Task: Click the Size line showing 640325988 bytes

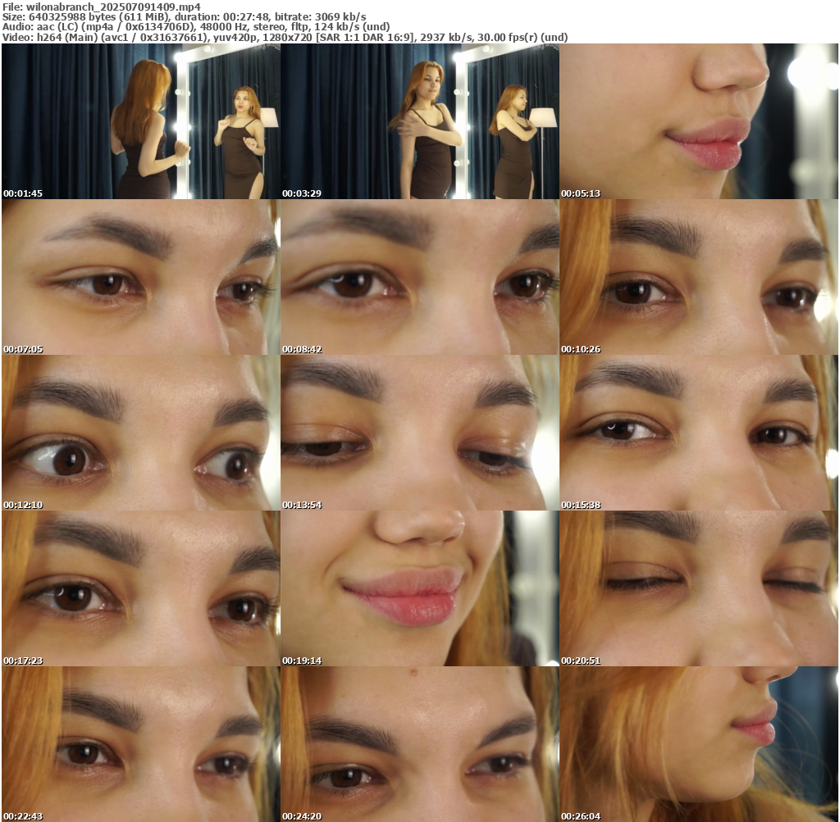Action: point(185,17)
